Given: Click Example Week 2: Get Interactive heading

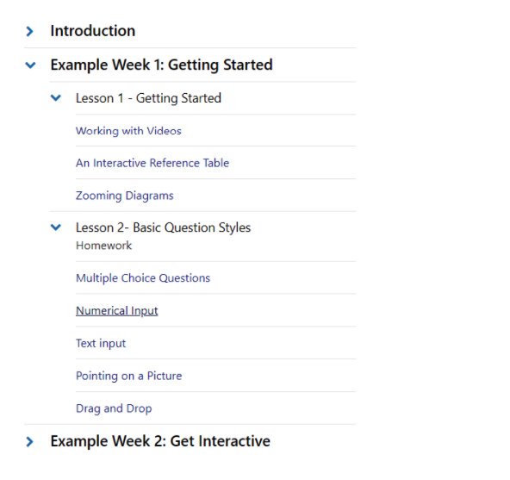Looking at the screenshot, I should [x=160, y=441].
